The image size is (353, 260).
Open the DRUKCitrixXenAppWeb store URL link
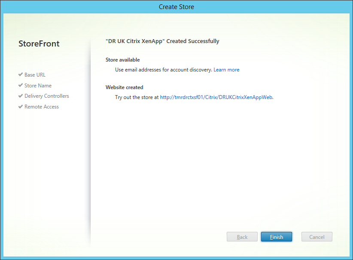click(216, 97)
